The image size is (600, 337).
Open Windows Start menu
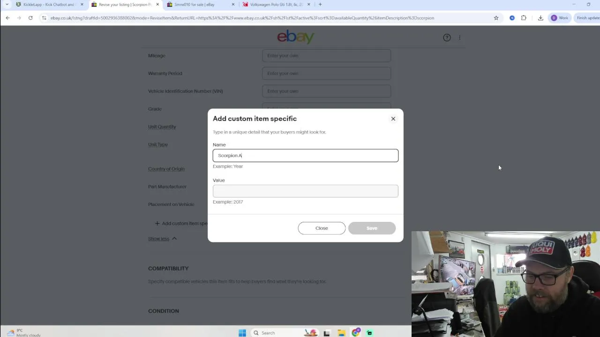(242, 333)
